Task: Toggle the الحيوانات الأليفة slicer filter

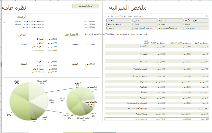Action: (196, 20)
